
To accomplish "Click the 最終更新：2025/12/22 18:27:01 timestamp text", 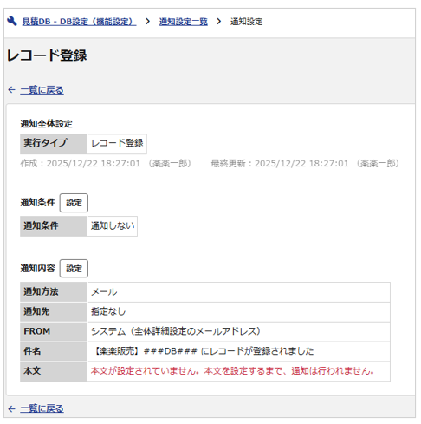I will 305,164.
